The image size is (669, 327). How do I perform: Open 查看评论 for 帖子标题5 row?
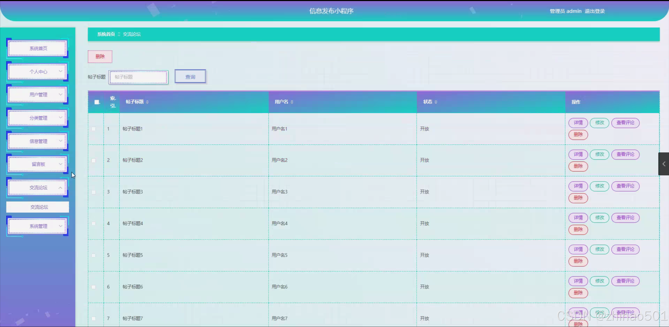(625, 249)
